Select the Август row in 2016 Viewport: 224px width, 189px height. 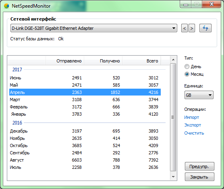pos(85,160)
